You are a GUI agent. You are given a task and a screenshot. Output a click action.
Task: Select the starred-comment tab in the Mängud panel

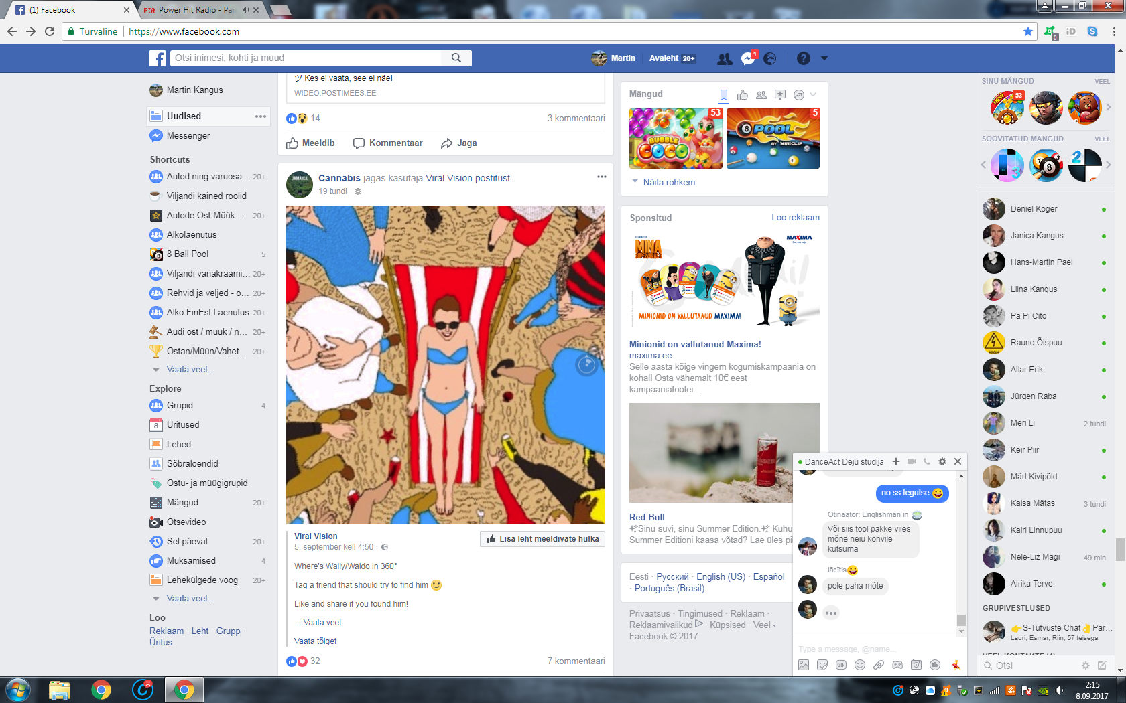pos(780,95)
